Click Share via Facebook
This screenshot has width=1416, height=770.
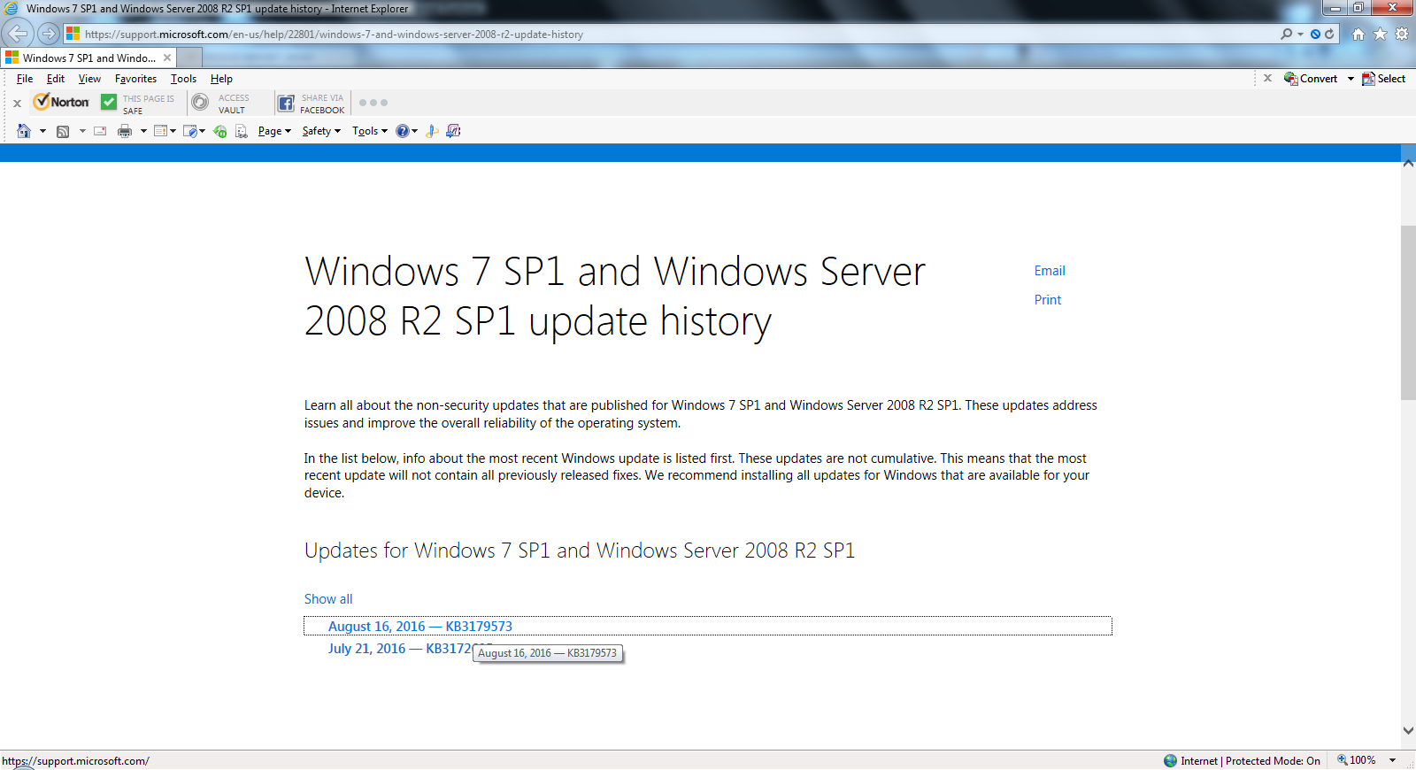pyautogui.click(x=311, y=104)
